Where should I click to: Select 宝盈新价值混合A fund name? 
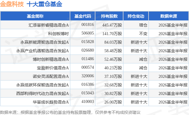pos(53,68)
